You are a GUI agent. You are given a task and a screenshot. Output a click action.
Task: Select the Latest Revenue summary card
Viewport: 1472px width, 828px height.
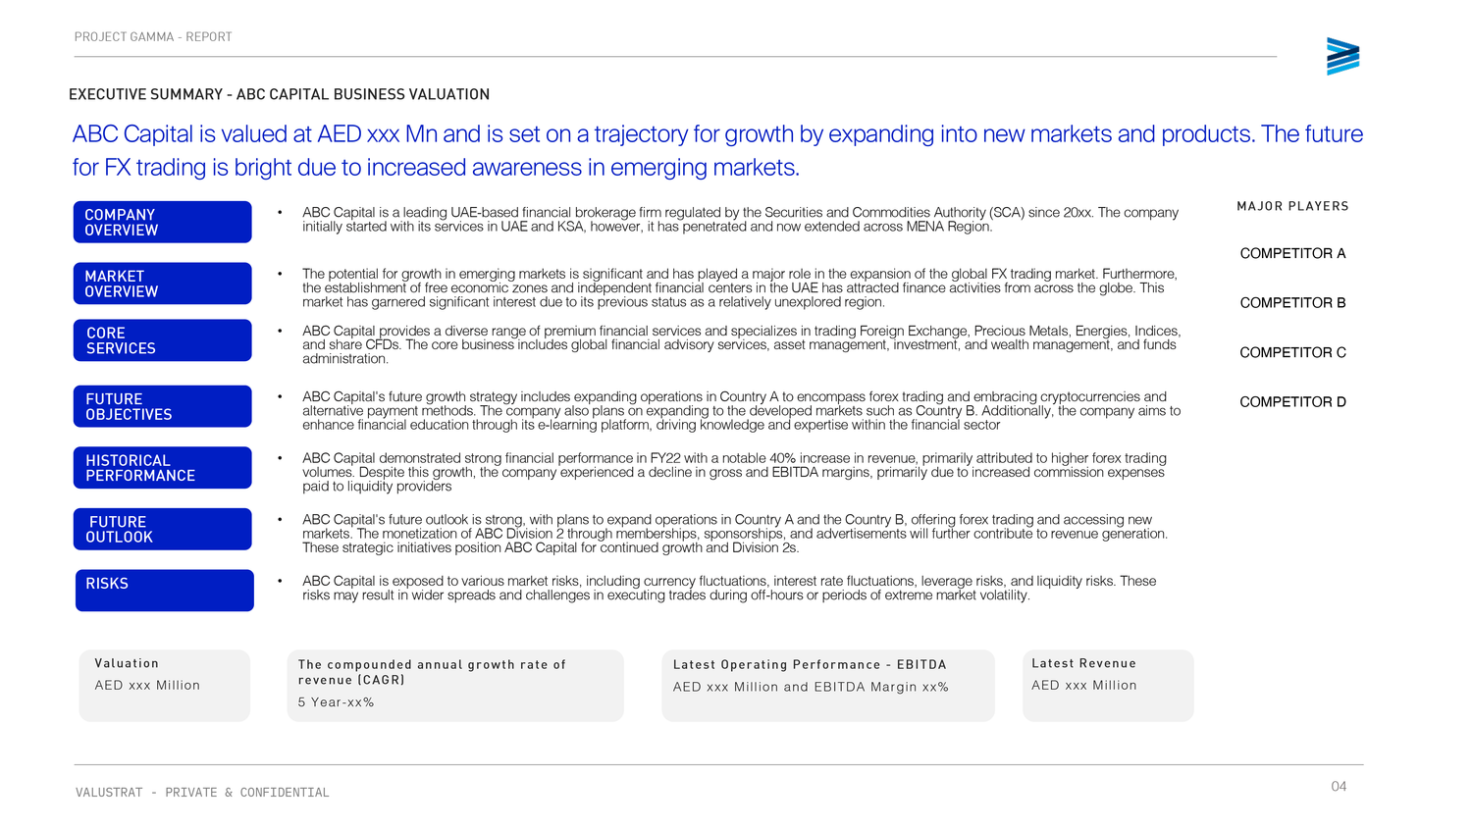pyautogui.click(x=1107, y=685)
